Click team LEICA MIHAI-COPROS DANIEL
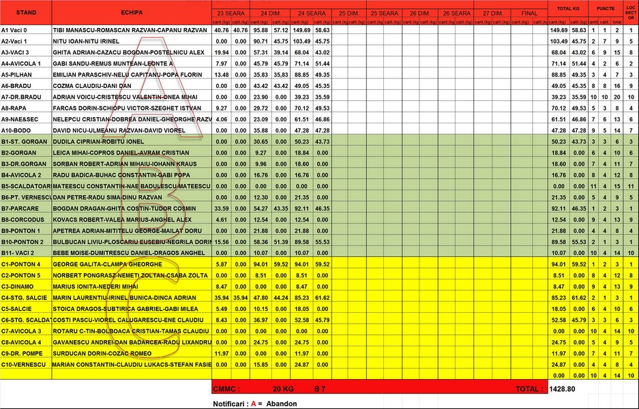The image size is (639, 409). coord(132,153)
